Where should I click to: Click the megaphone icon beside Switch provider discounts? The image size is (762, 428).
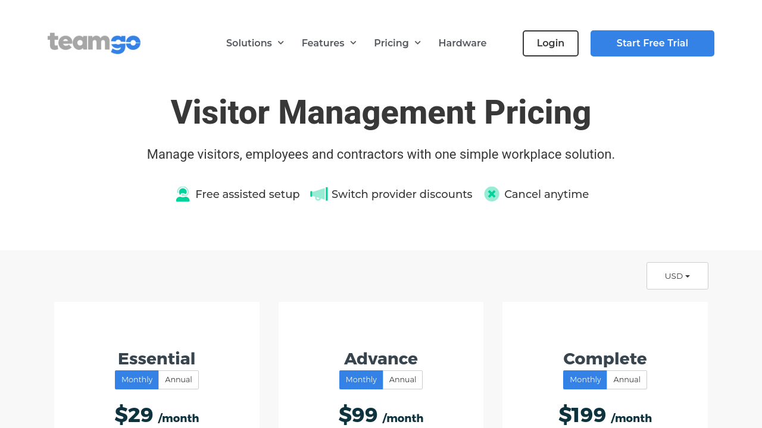click(x=319, y=194)
